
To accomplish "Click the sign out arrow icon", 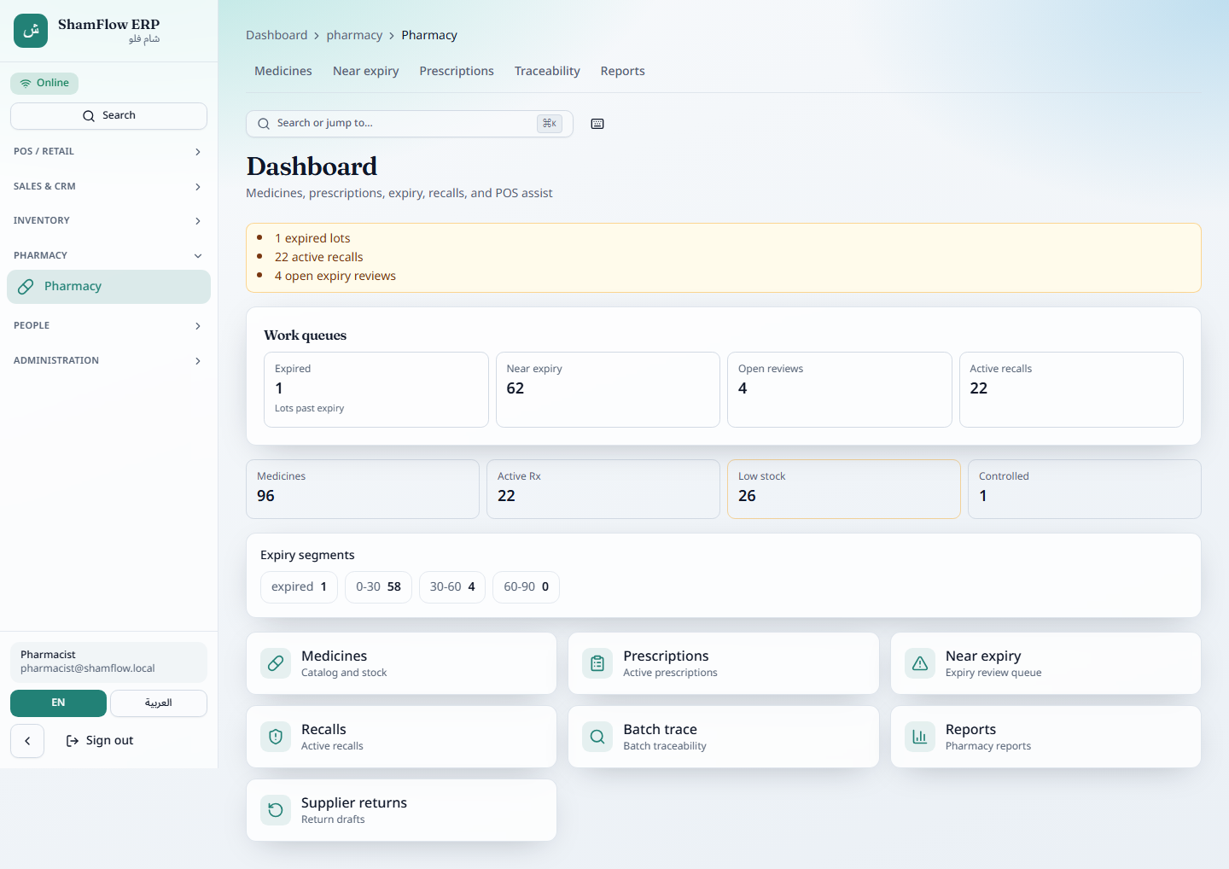I will click(x=73, y=741).
